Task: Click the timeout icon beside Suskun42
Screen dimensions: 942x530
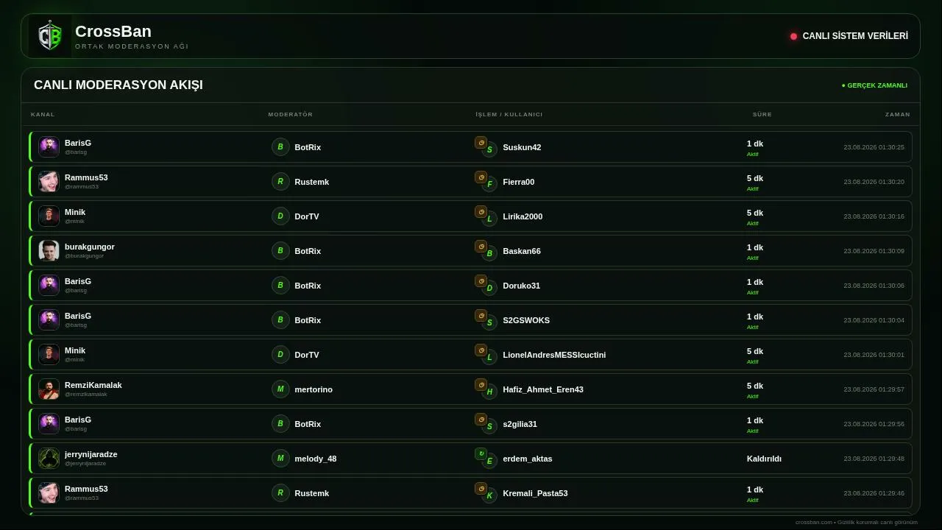Action: pyautogui.click(x=481, y=143)
